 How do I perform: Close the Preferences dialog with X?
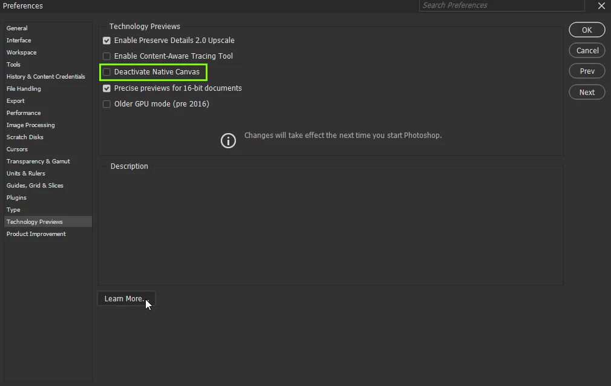pyautogui.click(x=601, y=5)
